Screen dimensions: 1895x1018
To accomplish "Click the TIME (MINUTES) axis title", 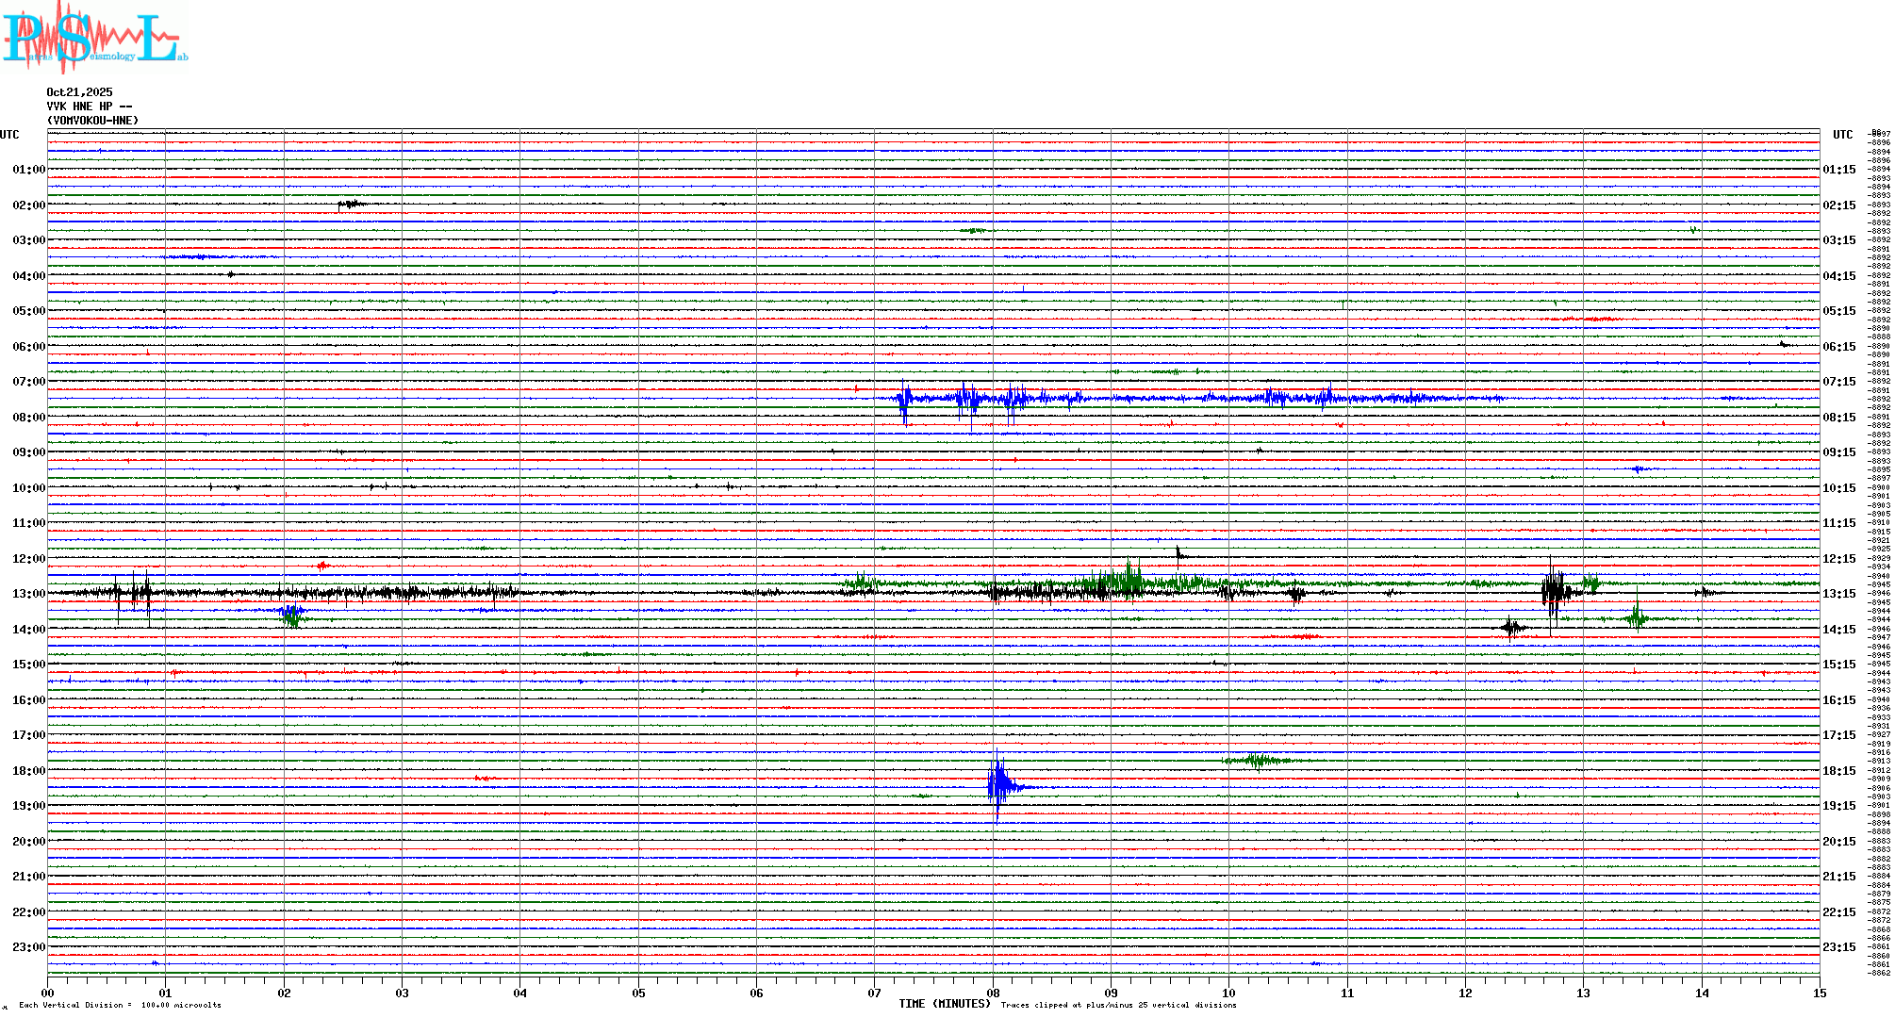I will (945, 1004).
